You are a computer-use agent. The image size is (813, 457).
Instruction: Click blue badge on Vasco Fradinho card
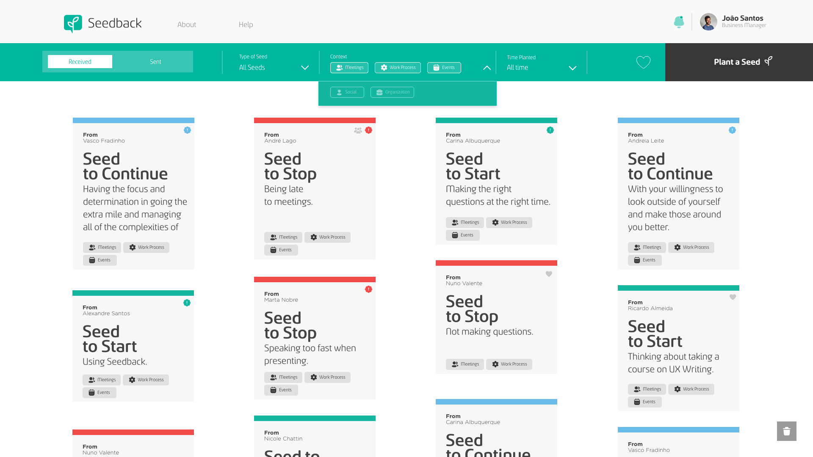tap(187, 130)
